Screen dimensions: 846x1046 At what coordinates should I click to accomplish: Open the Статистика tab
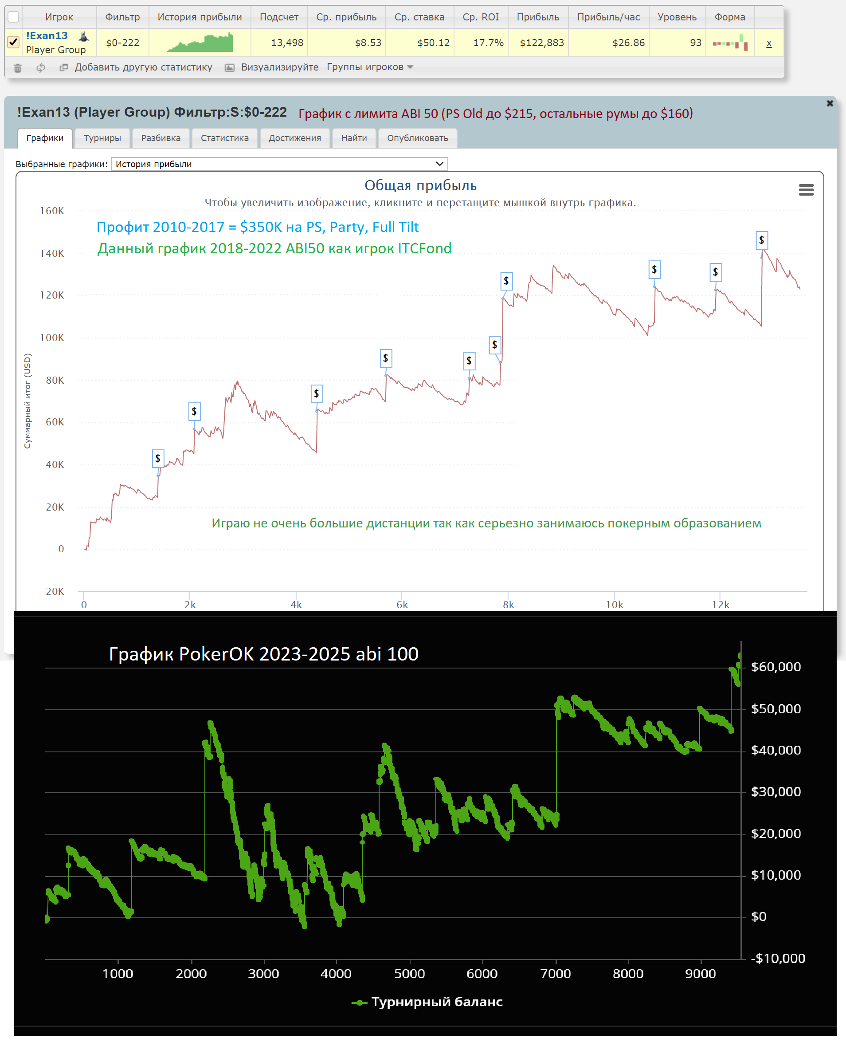[225, 138]
